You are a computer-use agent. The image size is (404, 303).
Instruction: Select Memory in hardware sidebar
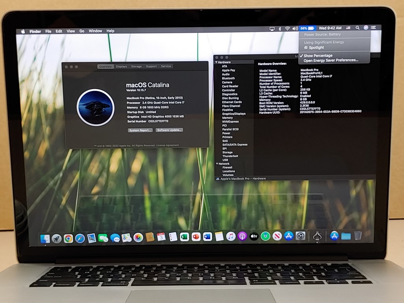228,118
